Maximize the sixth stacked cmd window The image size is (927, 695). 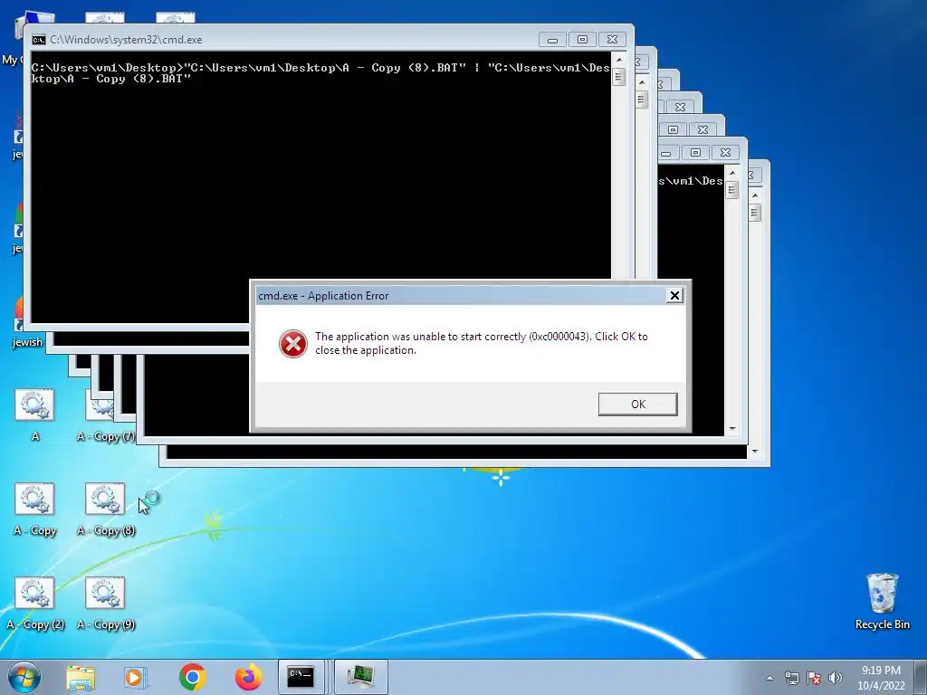point(696,152)
